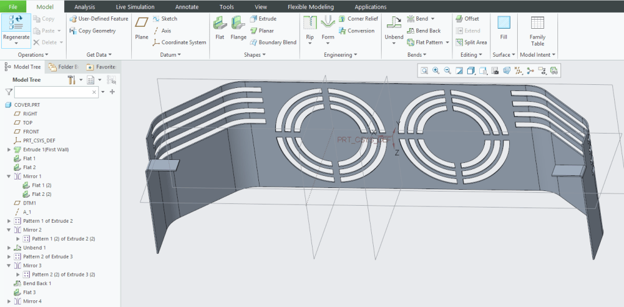Choose the Unbend tool icon
Viewport: 624px width, 307px height.
click(394, 27)
